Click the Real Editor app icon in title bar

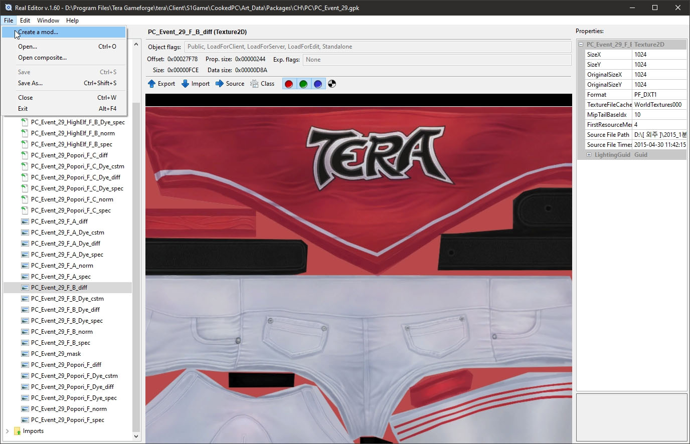coord(8,8)
